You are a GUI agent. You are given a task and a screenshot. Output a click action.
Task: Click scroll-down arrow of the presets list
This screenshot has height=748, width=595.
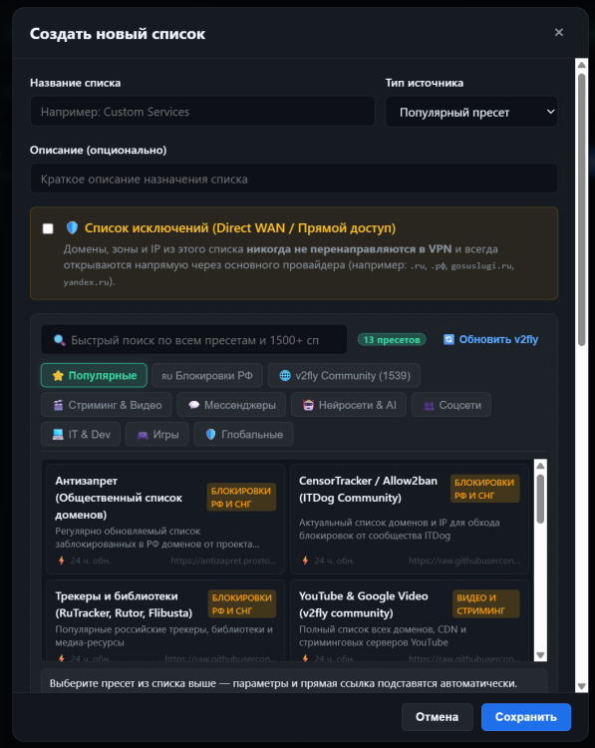coord(540,655)
